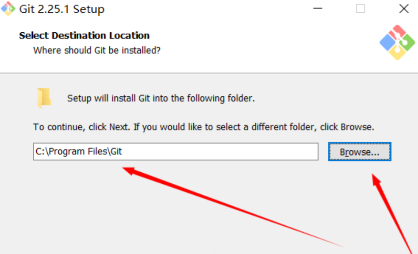The image size is (418, 254).
Task: Click the "To continue, click Next" instruction
Action: point(203,127)
